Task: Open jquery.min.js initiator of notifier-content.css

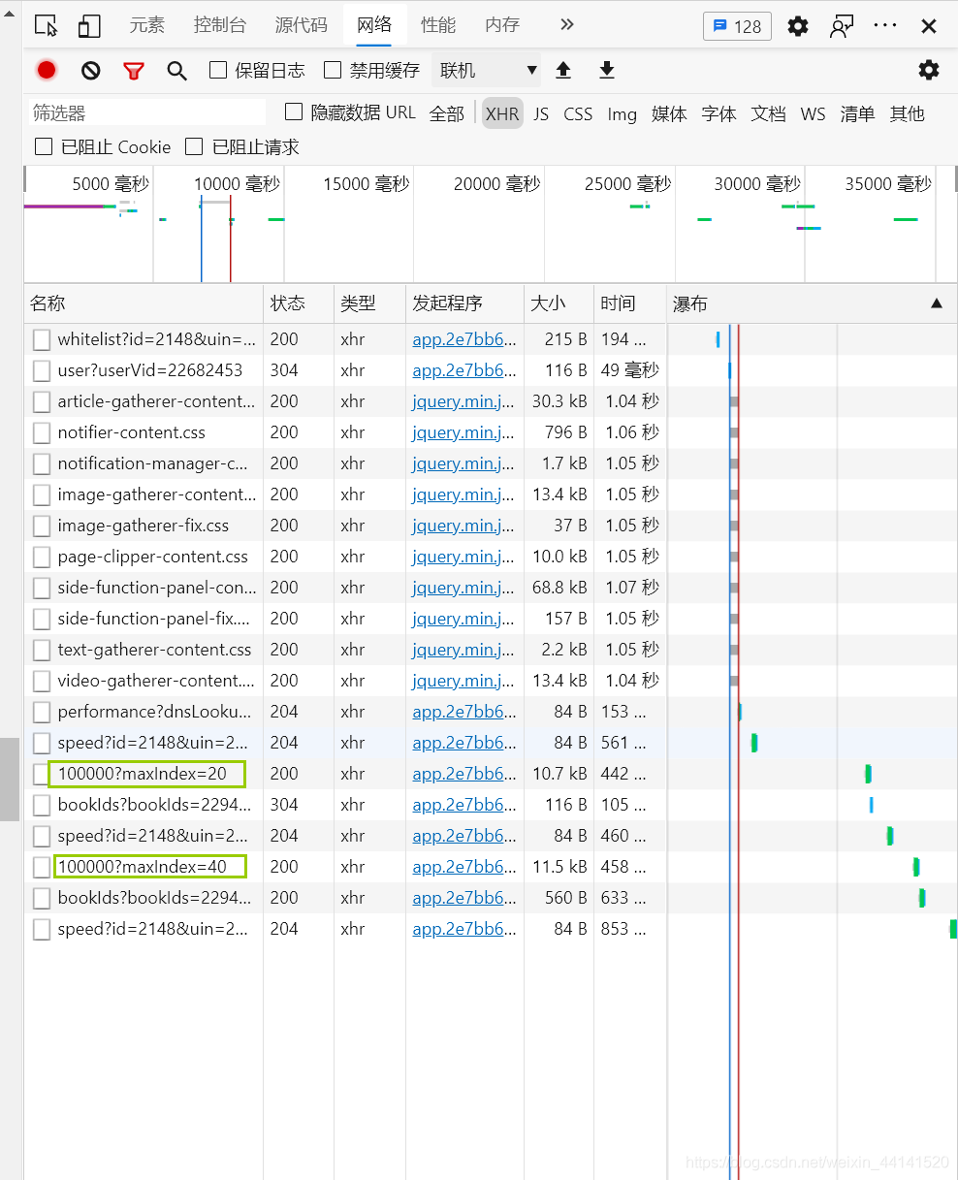Action: point(463,432)
